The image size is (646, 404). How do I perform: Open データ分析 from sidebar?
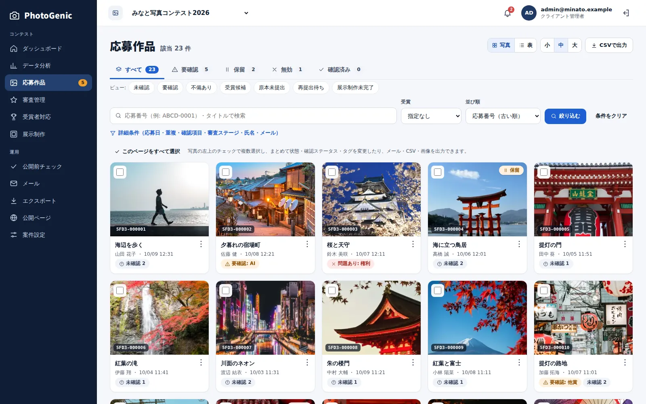tap(48, 65)
